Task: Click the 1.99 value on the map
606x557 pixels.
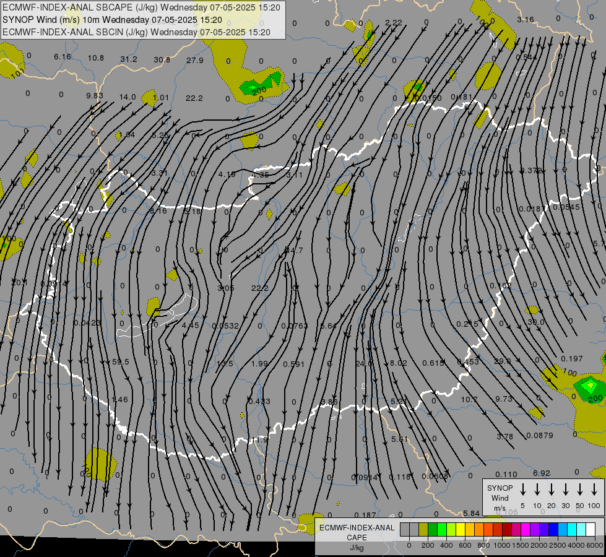Action: pyautogui.click(x=259, y=364)
